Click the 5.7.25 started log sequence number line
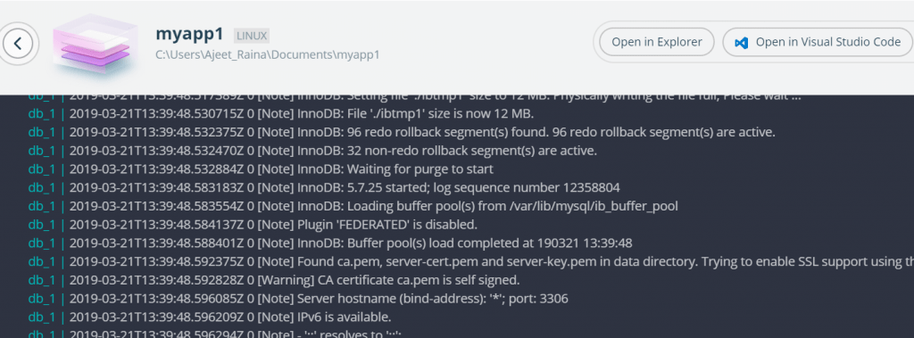The width and height of the screenshot is (914, 338). [324, 187]
